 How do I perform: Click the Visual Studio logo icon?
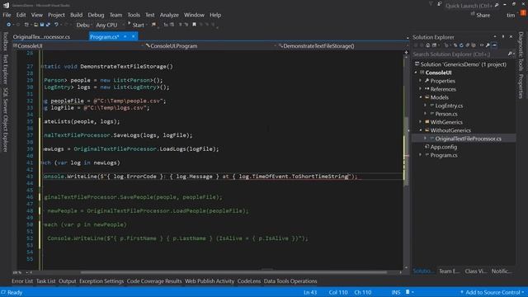click(x=7, y=5)
